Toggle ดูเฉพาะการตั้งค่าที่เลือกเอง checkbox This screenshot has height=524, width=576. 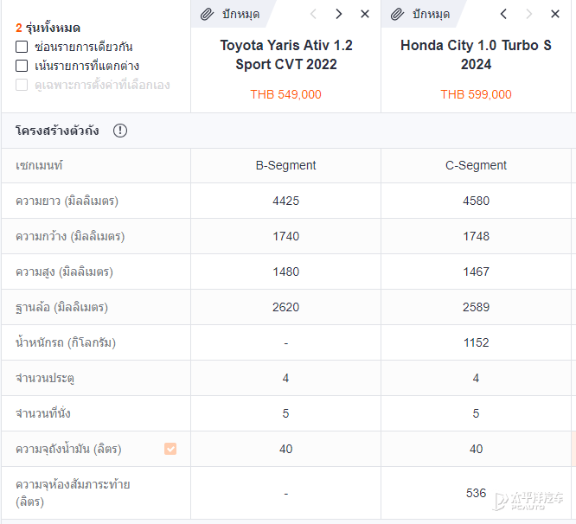click(x=22, y=85)
